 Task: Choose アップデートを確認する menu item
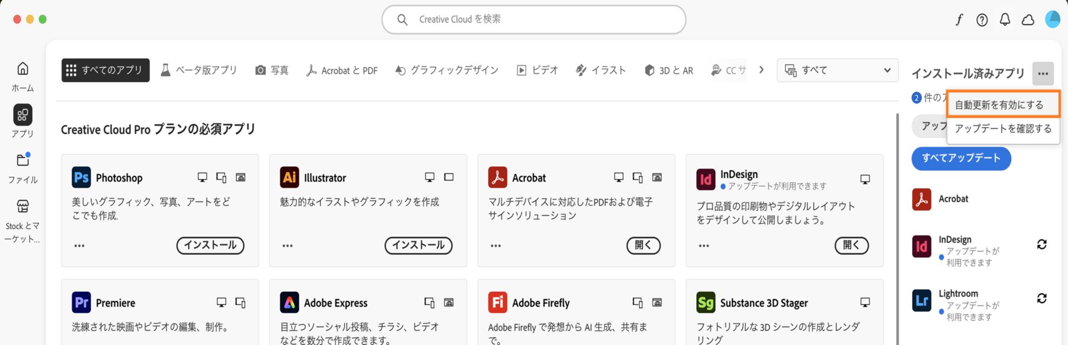click(x=1003, y=129)
